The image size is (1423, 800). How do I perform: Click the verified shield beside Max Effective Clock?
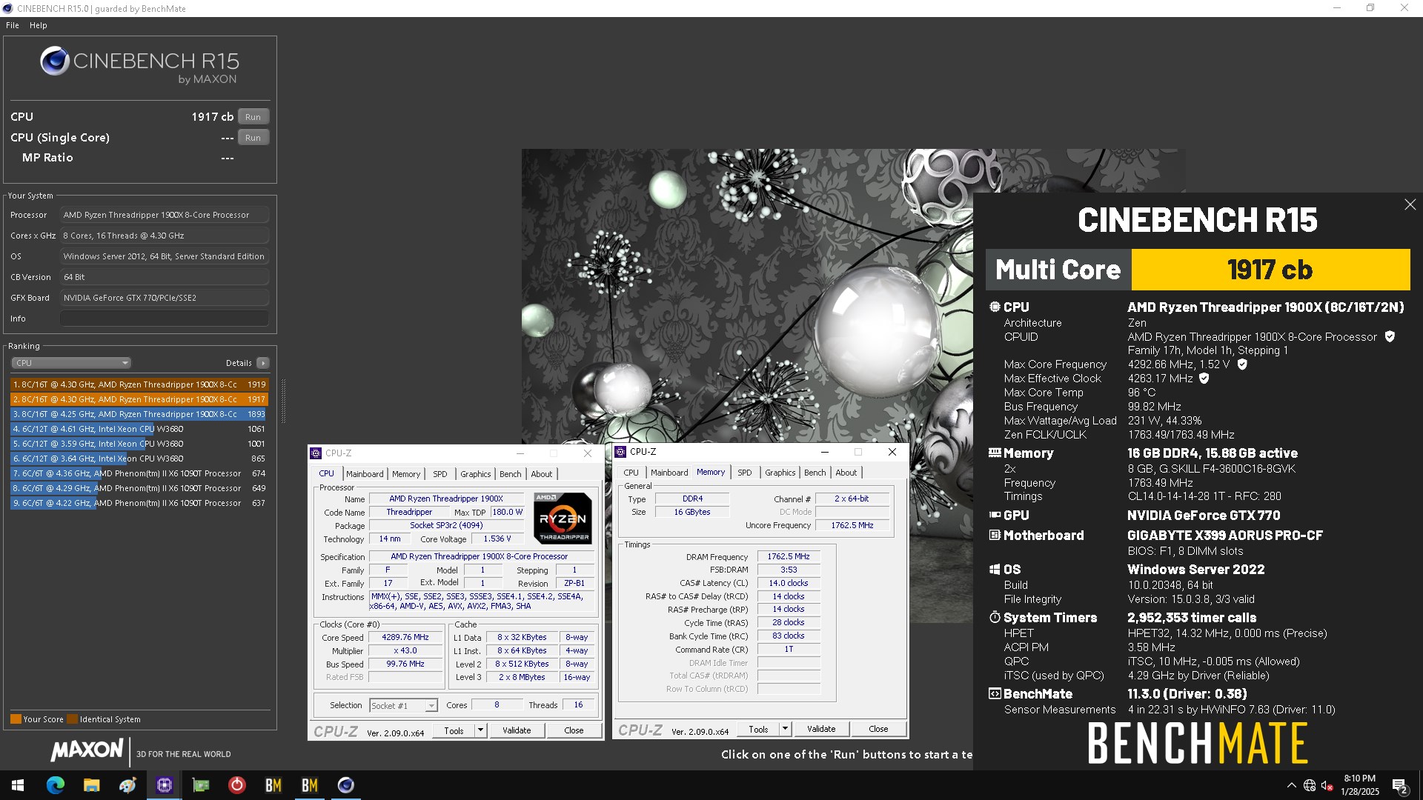pos(1204,379)
